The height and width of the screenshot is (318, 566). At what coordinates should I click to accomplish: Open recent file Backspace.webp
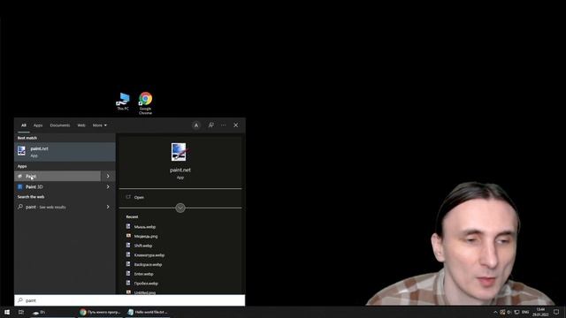pos(148,264)
